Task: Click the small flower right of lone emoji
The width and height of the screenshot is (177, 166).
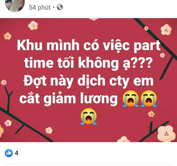Action: pos(151,114)
